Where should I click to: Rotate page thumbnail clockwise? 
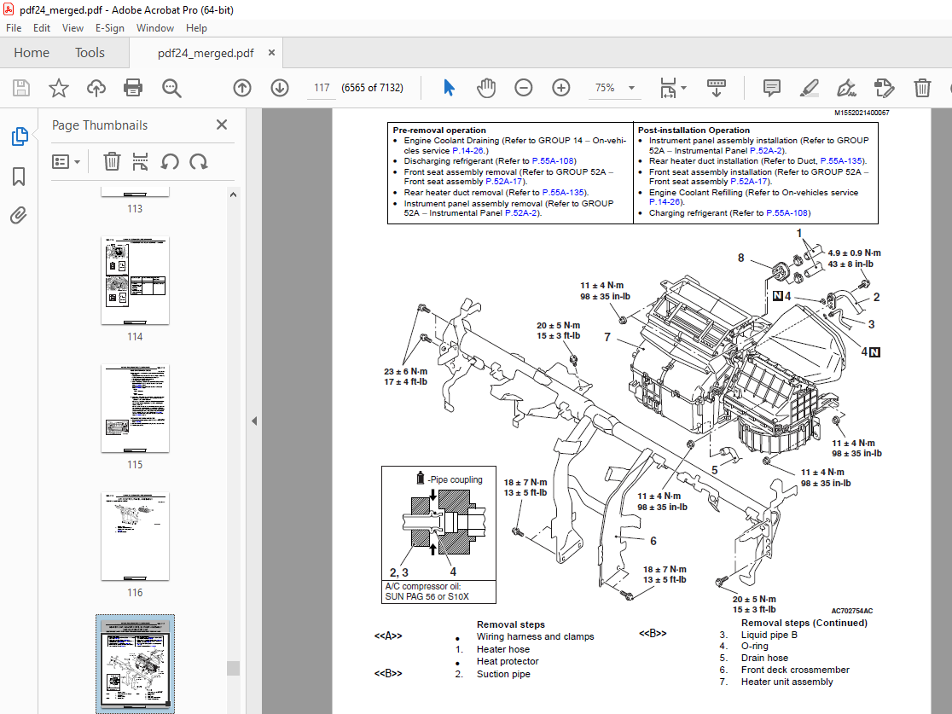pos(199,161)
